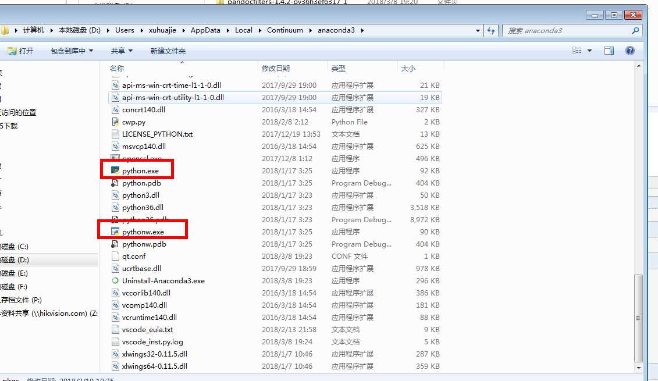Screen dimensions: 658x381
Task: Click the file list vertical scrollbar thumb
Action: [638, 318]
